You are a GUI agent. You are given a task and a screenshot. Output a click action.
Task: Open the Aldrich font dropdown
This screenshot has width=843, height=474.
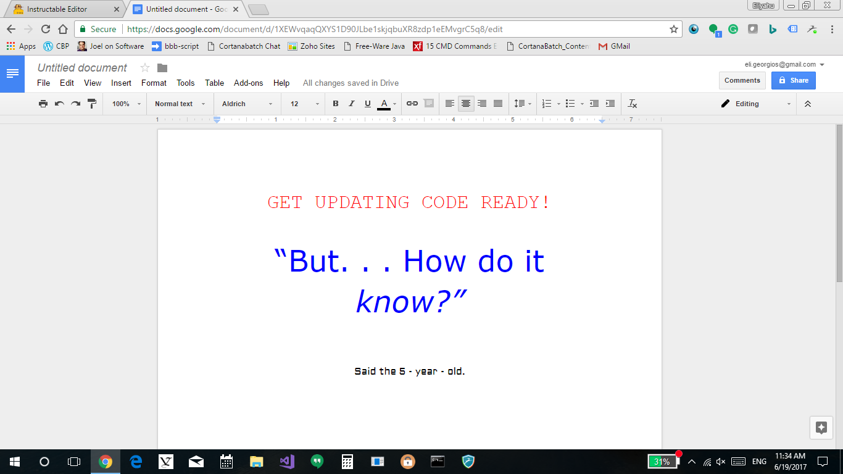(247, 104)
